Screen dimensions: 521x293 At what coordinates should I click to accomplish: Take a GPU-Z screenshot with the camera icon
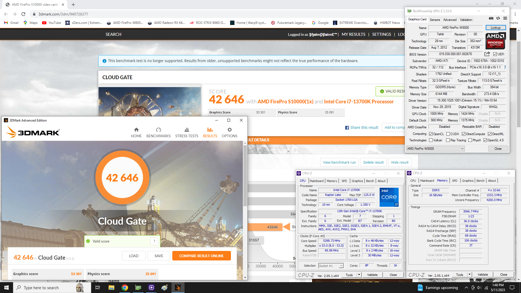tap(491, 18)
